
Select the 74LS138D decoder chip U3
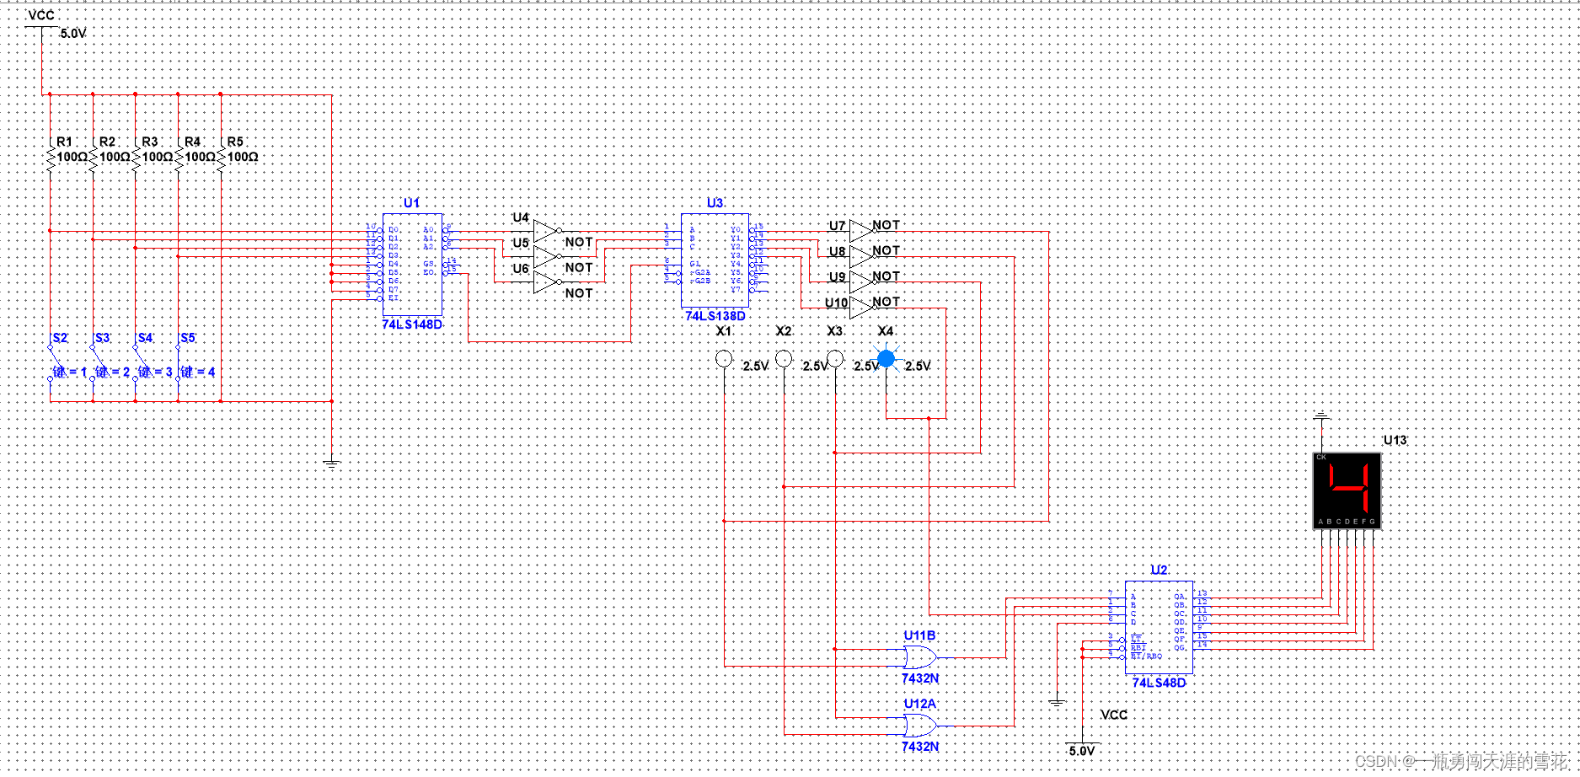(x=715, y=260)
